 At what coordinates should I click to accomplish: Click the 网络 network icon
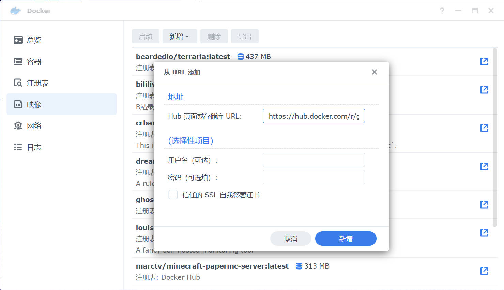click(x=18, y=126)
